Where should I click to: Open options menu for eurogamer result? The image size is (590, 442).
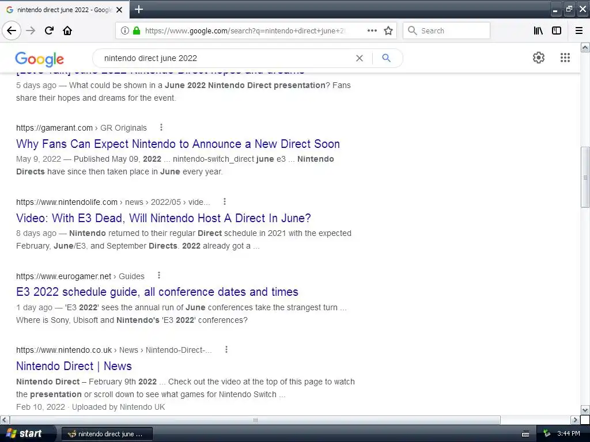[159, 276]
